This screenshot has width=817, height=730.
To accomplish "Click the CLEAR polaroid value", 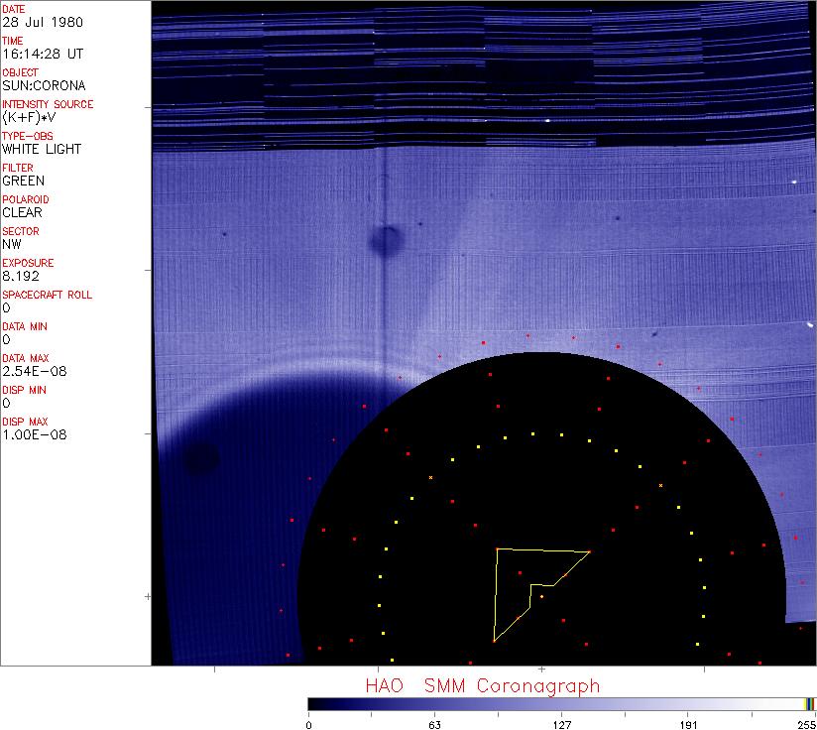I will (x=22, y=212).
